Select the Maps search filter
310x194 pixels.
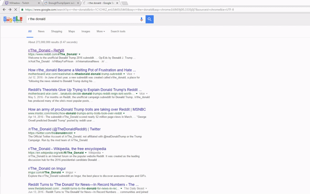coord(72,31)
